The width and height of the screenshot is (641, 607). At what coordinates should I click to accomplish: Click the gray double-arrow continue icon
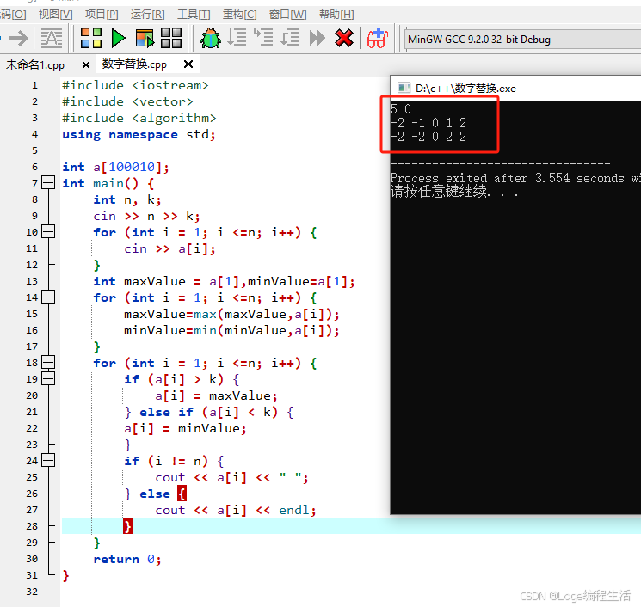click(317, 38)
